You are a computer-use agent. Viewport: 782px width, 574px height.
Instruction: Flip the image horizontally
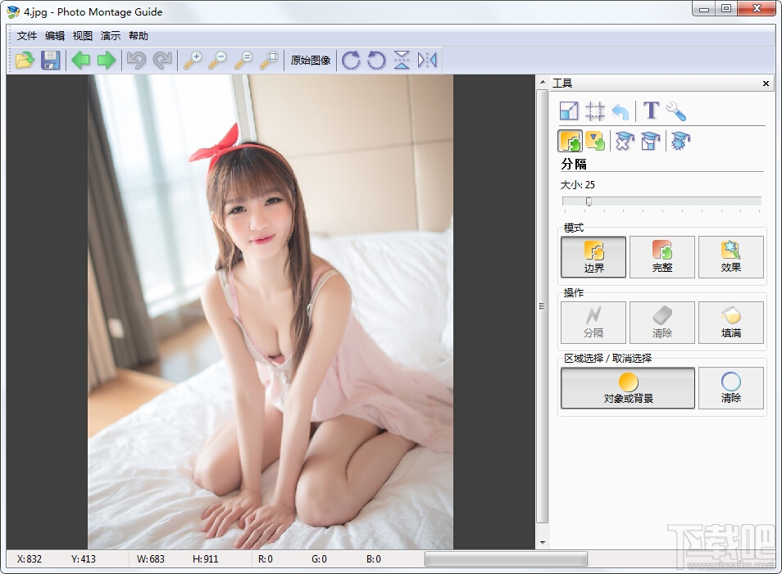pos(427,61)
